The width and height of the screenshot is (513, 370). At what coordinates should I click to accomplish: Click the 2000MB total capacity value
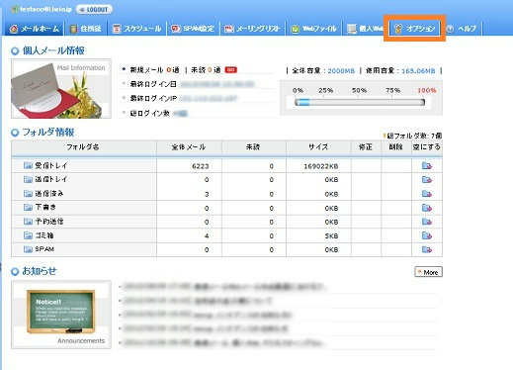[341, 71]
